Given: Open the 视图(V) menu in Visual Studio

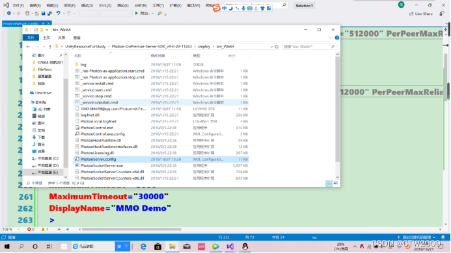Looking at the screenshot, I should click(x=52, y=5).
